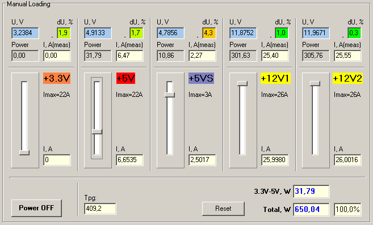The height and width of the screenshot is (225, 373).
Task: Click the green dU deviation value 0,3
Action: tap(354, 33)
